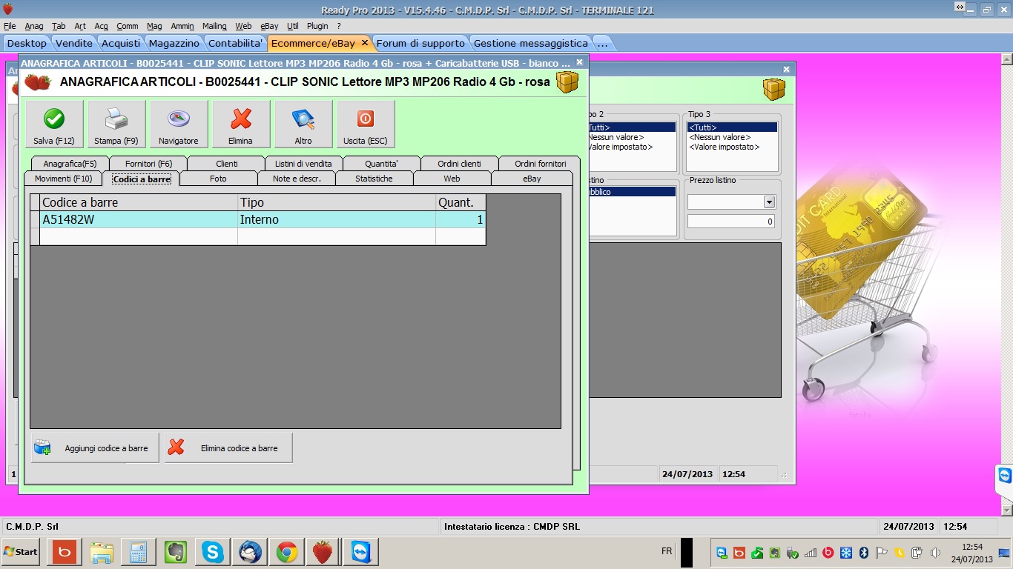Screen dimensions: 1013x569
Task: Open Google Chrome from the taskbar
Action: tap(287, 552)
